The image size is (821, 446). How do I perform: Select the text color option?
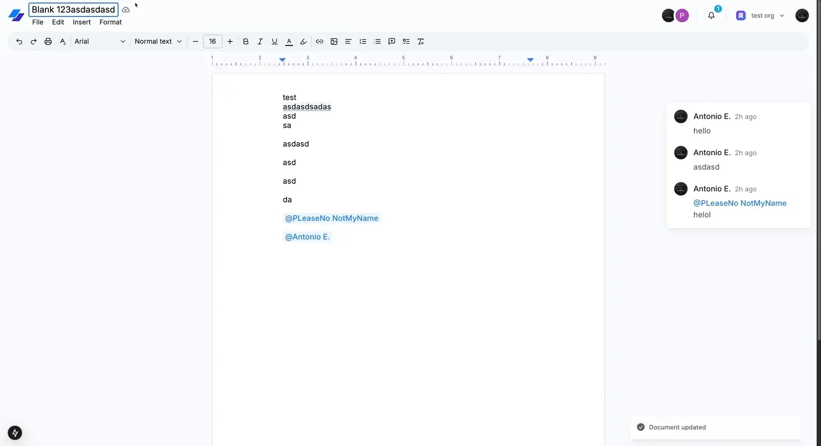289,41
